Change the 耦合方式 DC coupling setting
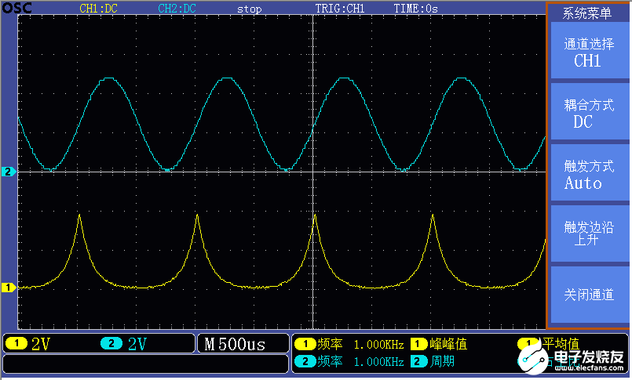Viewport: 632px width, 380px height. (x=590, y=111)
